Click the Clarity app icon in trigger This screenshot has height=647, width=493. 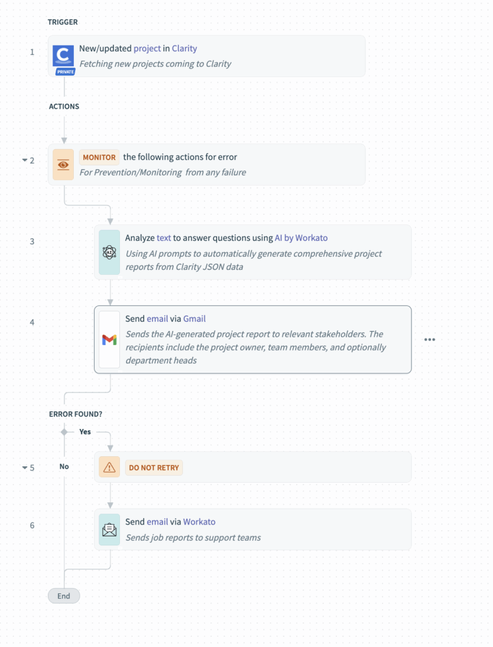(64, 56)
